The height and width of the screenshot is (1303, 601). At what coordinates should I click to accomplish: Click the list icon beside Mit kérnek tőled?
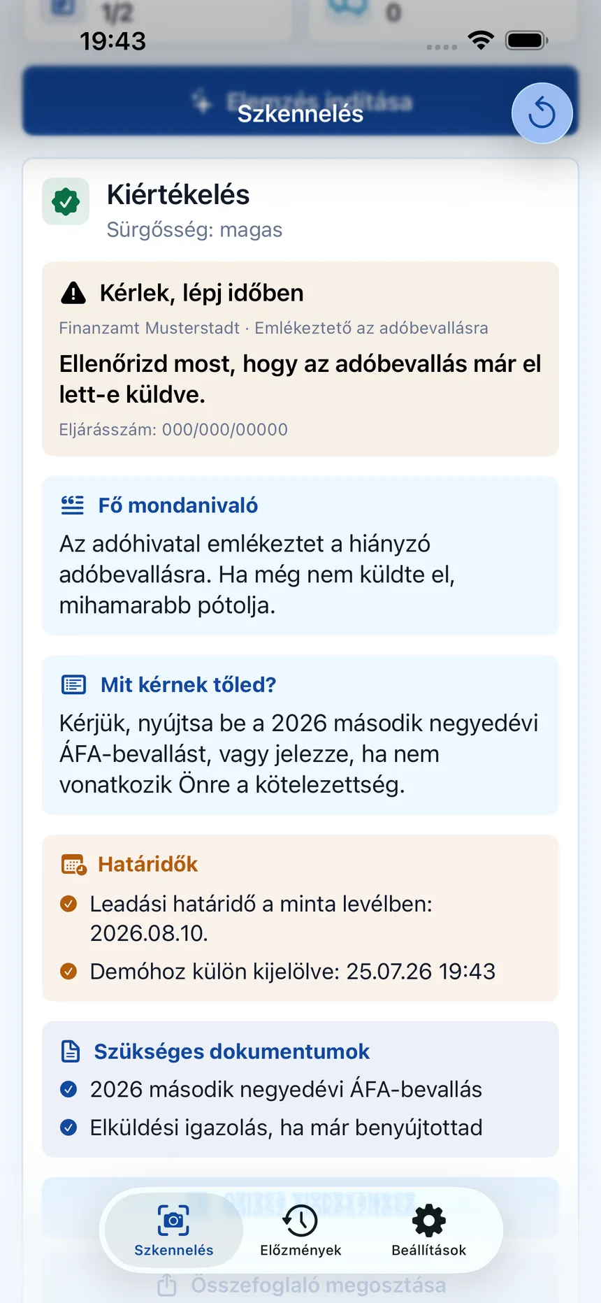[74, 684]
